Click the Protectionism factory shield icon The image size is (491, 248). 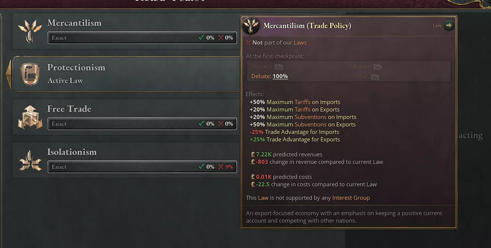[30, 74]
